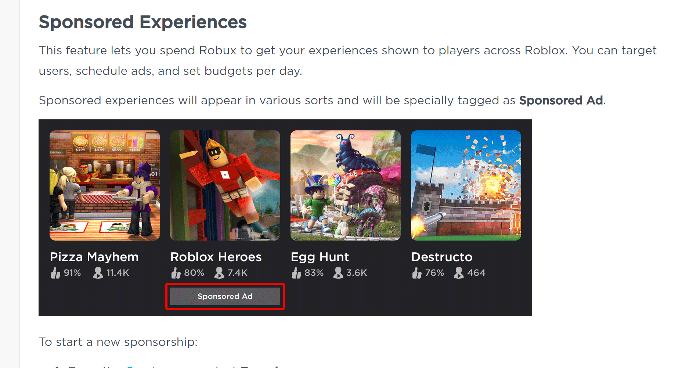Click the player count icon under Roblox Heroes
The image size is (682, 368).
coord(219,273)
